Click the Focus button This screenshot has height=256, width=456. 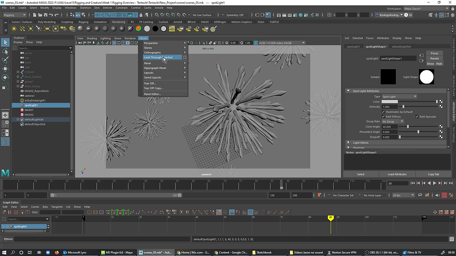tap(434, 53)
